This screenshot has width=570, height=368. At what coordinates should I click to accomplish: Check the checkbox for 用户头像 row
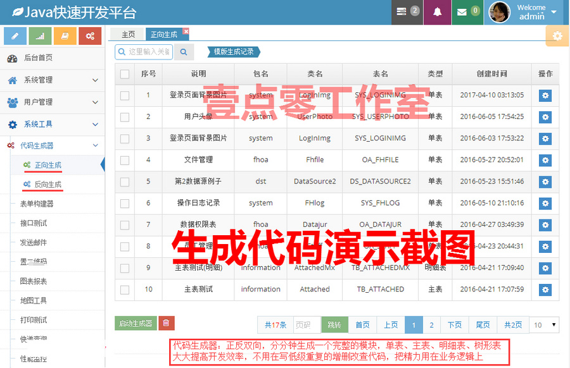[124, 117]
